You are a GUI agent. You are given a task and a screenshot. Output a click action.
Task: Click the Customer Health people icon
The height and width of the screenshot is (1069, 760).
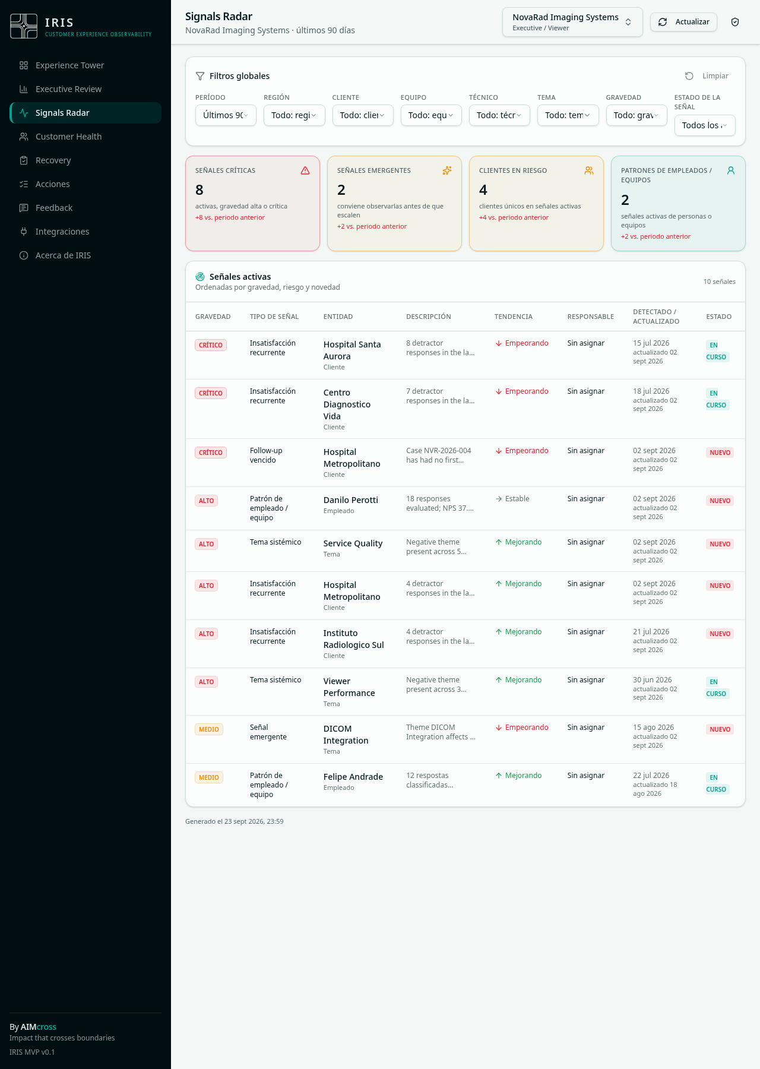[x=24, y=137]
